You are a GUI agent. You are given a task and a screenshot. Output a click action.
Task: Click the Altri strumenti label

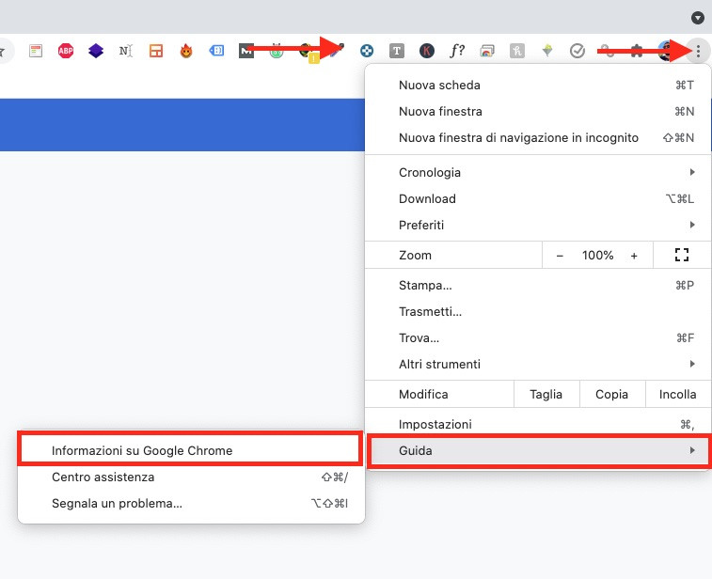point(439,365)
